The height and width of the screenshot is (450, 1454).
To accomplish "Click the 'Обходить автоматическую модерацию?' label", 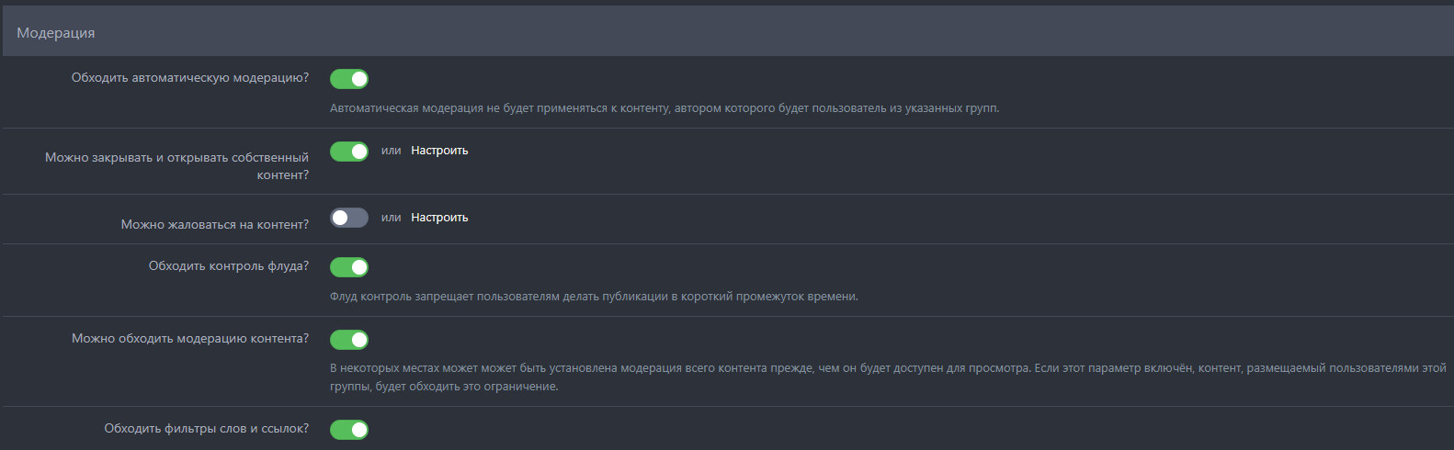I will click(190, 78).
